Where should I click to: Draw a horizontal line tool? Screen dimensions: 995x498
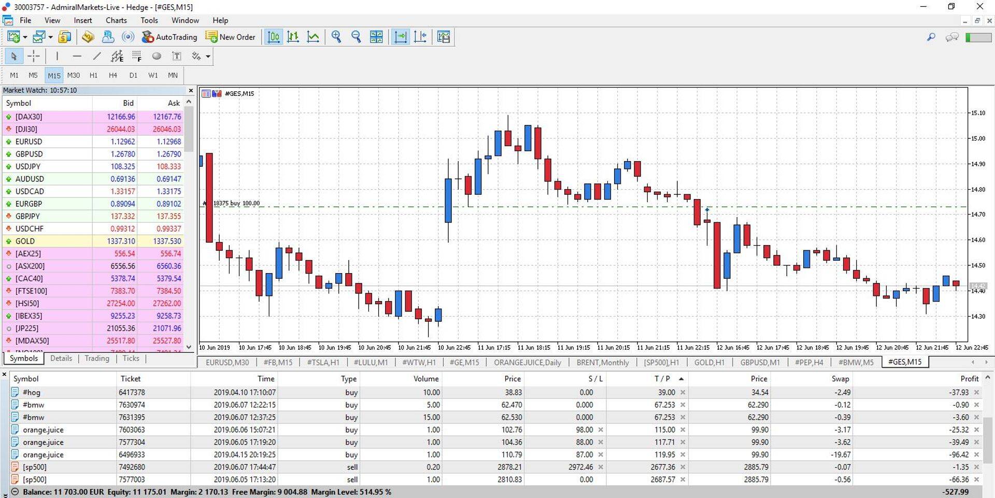point(77,56)
